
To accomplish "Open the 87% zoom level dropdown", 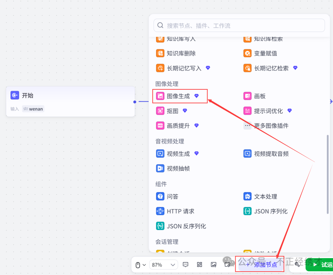I will 163,265.
